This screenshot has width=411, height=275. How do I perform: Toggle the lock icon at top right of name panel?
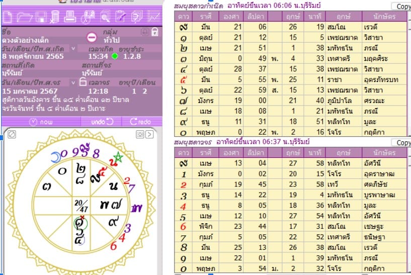pos(155,32)
